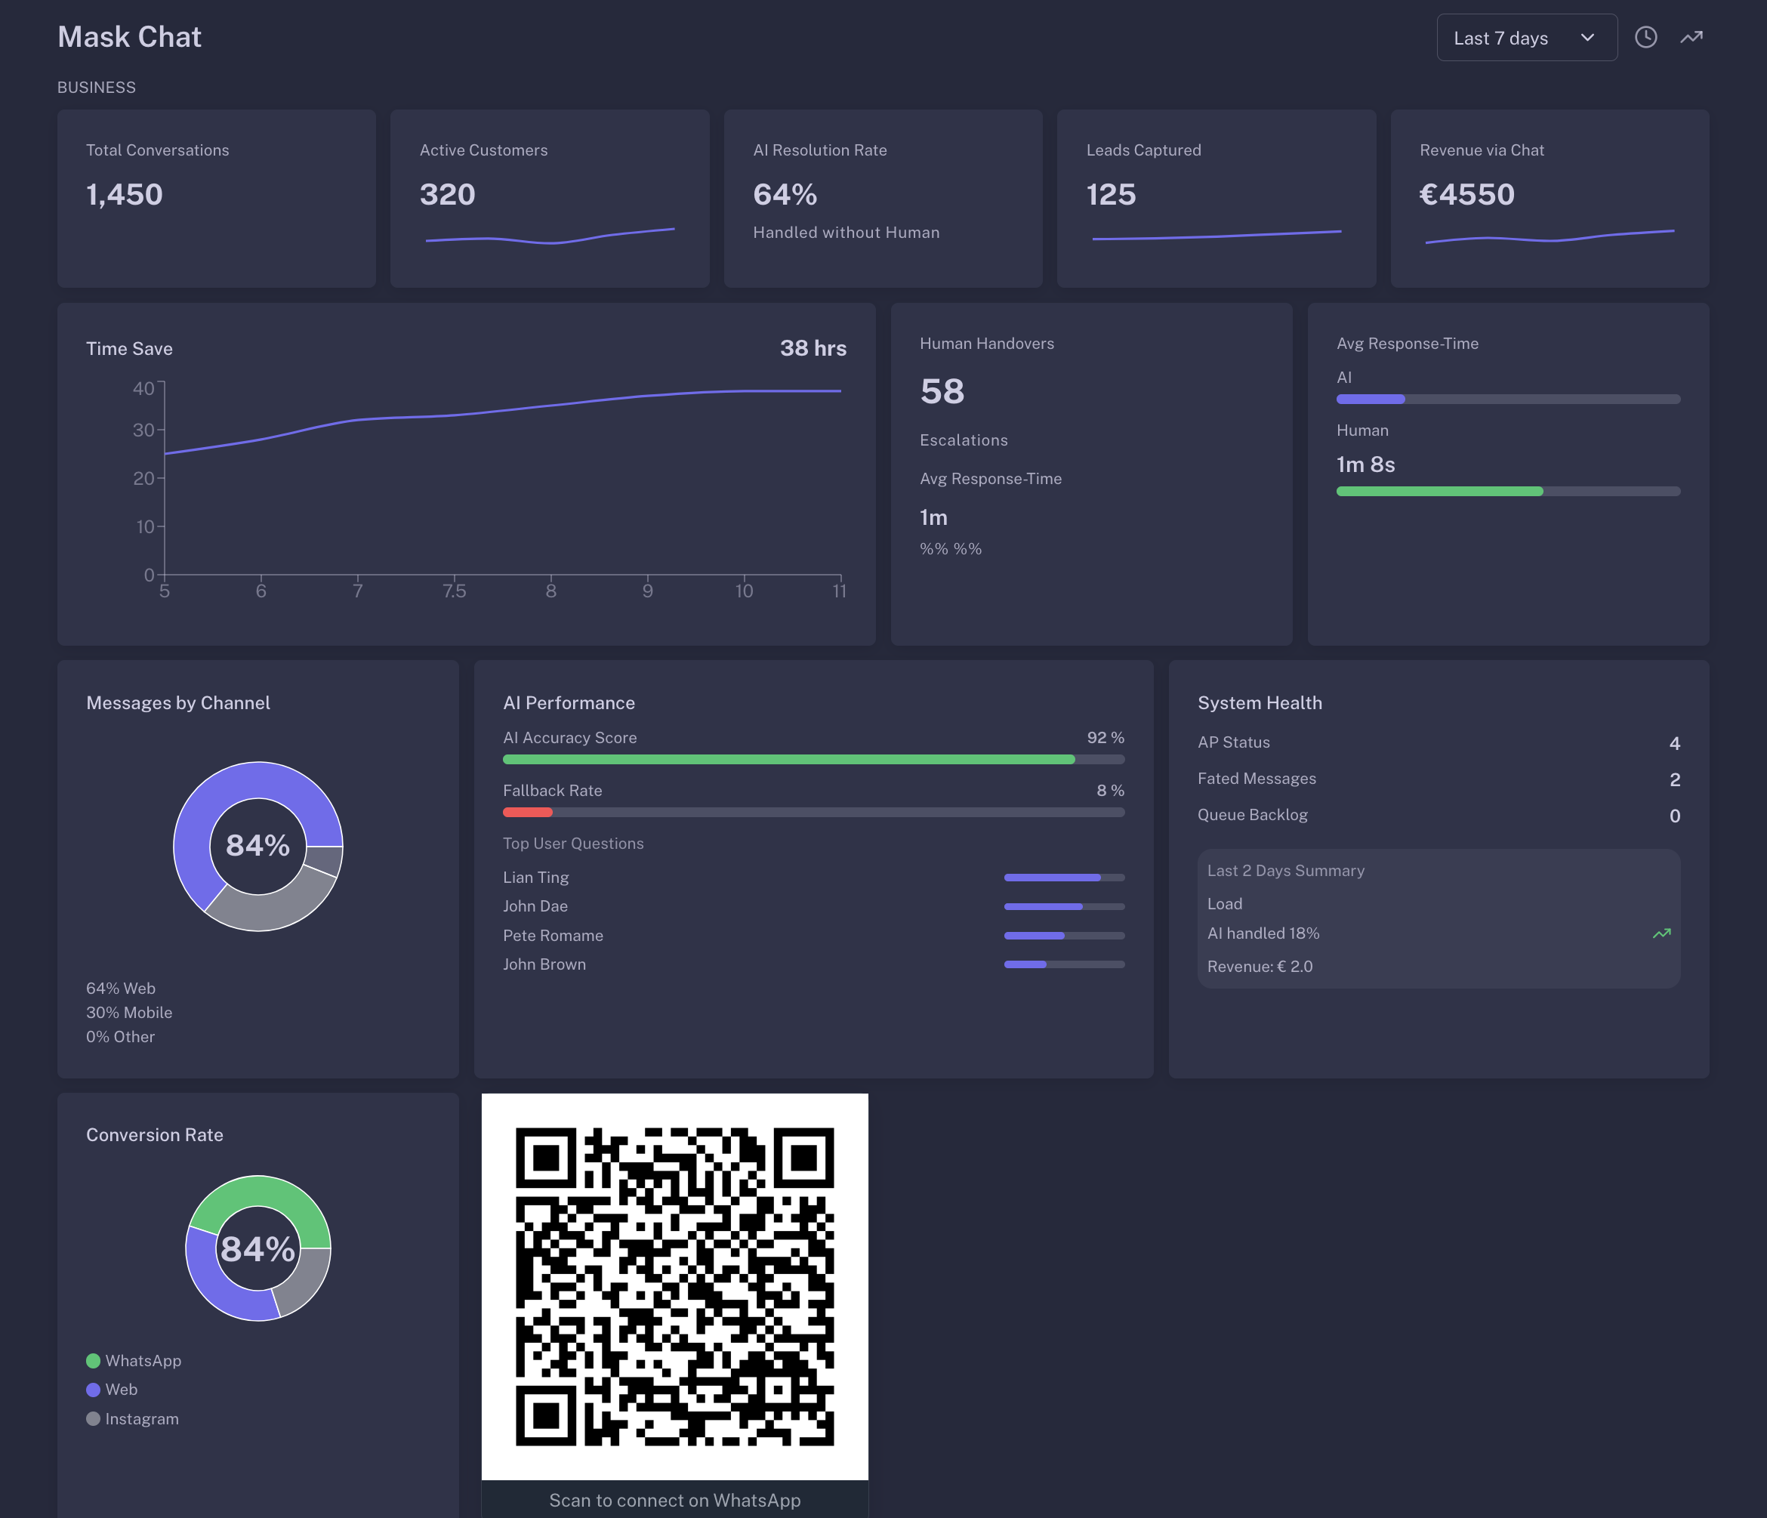Click the gray Instagram legend dot

pos(93,1419)
